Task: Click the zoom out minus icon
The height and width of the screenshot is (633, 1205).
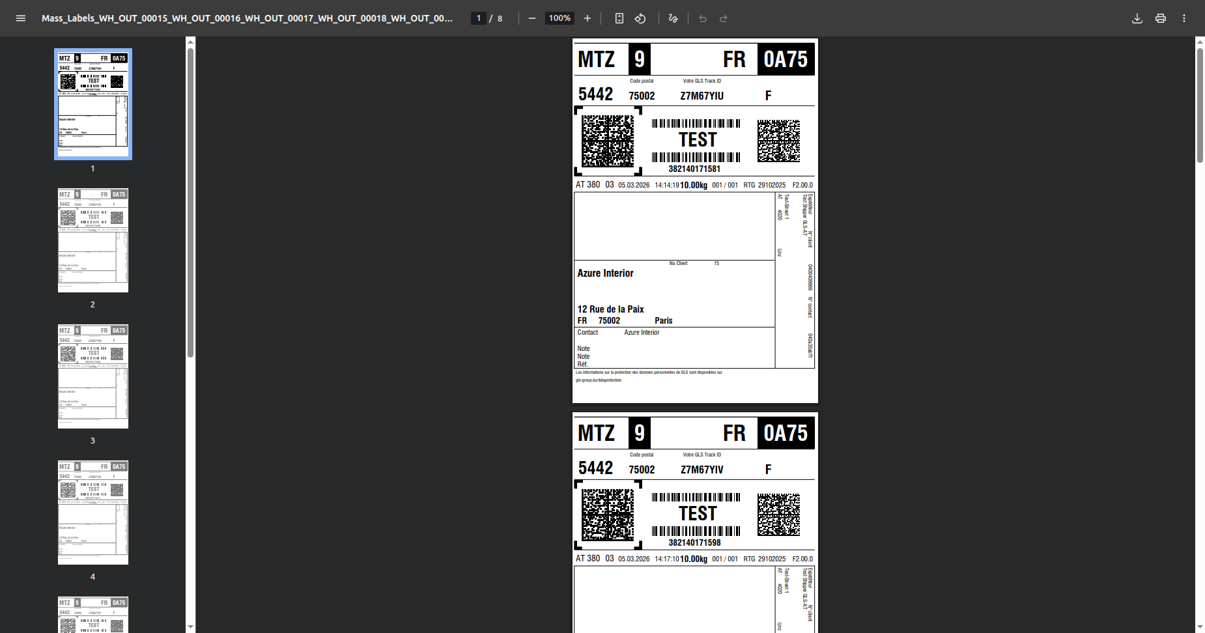Action: 532,18
